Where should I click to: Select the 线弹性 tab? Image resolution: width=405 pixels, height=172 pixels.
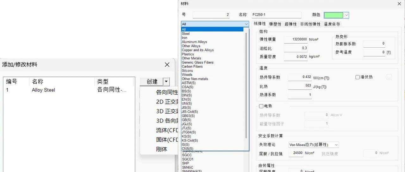260,24
